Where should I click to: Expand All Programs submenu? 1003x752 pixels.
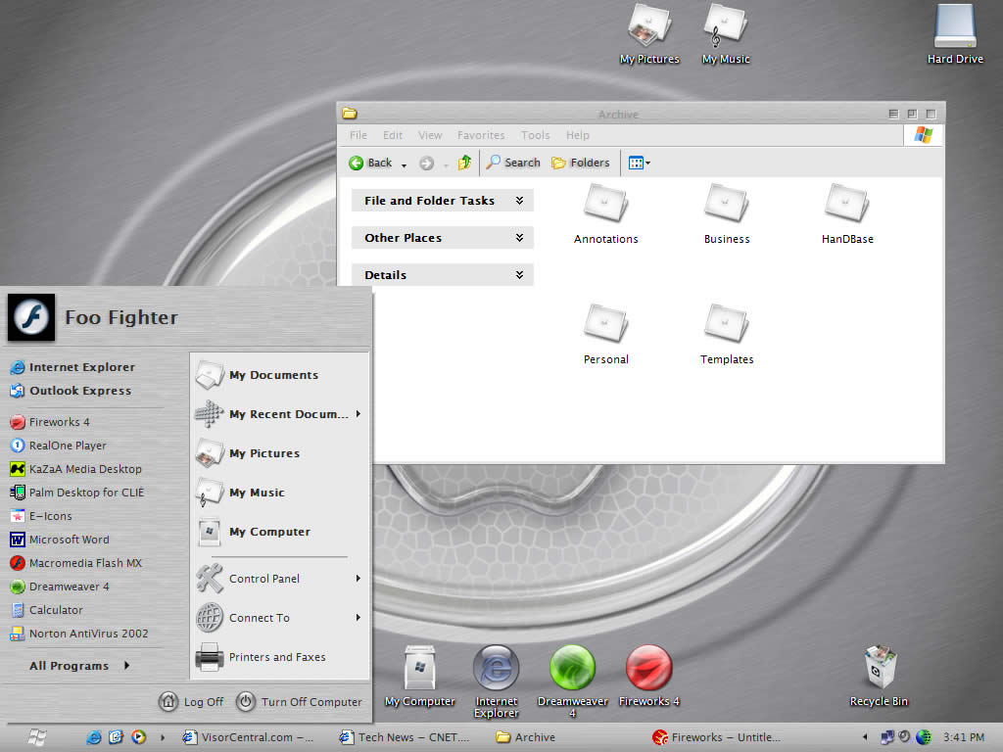[x=79, y=666]
